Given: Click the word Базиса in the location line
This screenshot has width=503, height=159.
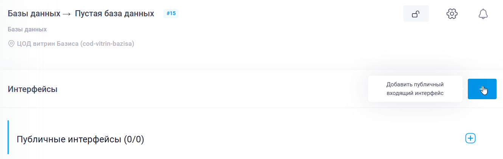Looking at the screenshot, I should point(67,44).
